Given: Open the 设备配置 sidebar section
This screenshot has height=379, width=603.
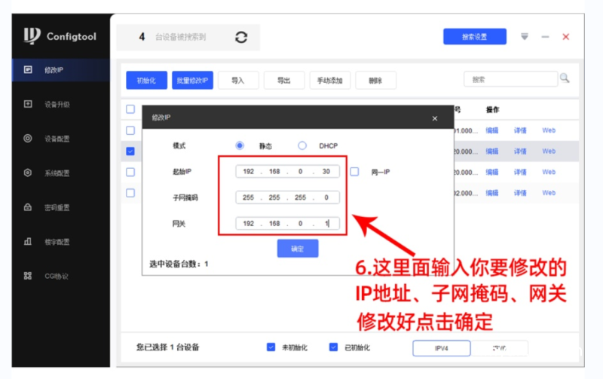Looking at the screenshot, I should [x=61, y=139].
